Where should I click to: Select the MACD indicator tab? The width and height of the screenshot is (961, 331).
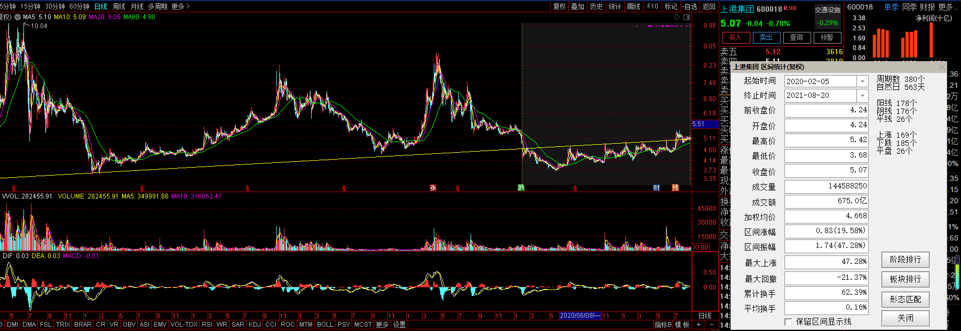click(x=2, y=325)
